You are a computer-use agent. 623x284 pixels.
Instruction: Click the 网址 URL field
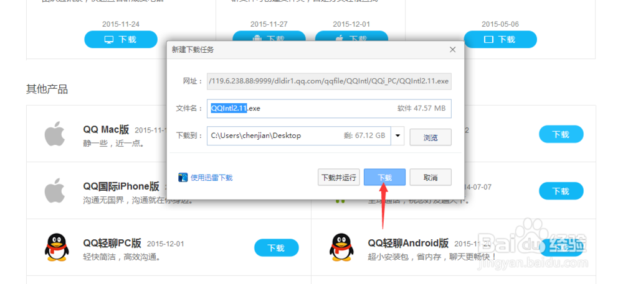[x=329, y=81]
